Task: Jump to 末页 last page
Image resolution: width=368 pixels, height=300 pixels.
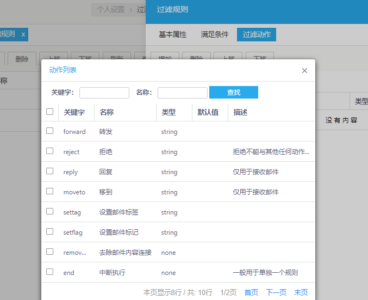Action: pos(301,292)
